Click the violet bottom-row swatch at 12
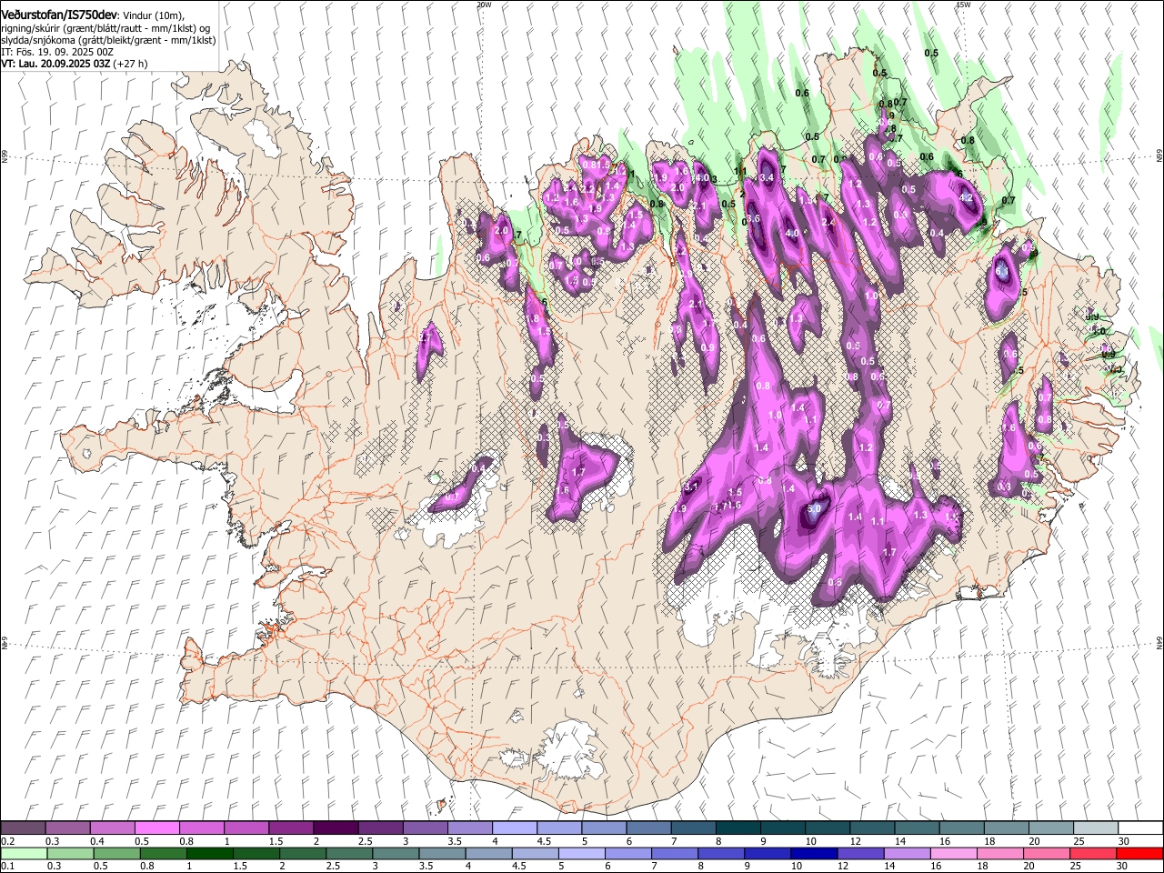Image resolution: width=1164 pixels, height=873 pixels. pyautogui.click(x=859, y=853)
